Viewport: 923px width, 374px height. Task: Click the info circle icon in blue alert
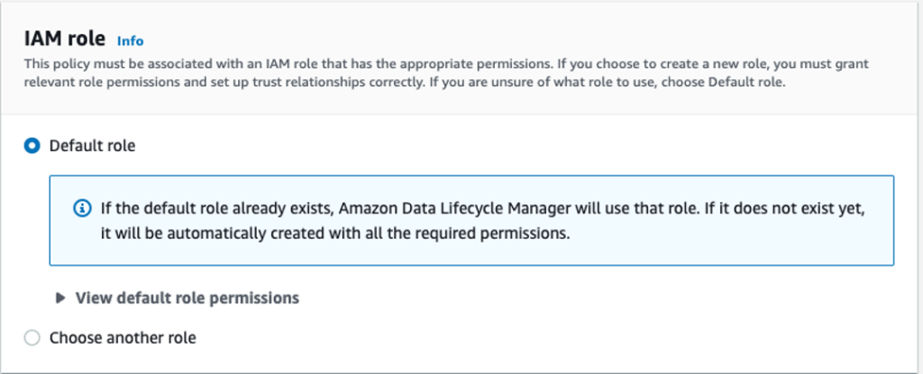(x=81, y=208)
